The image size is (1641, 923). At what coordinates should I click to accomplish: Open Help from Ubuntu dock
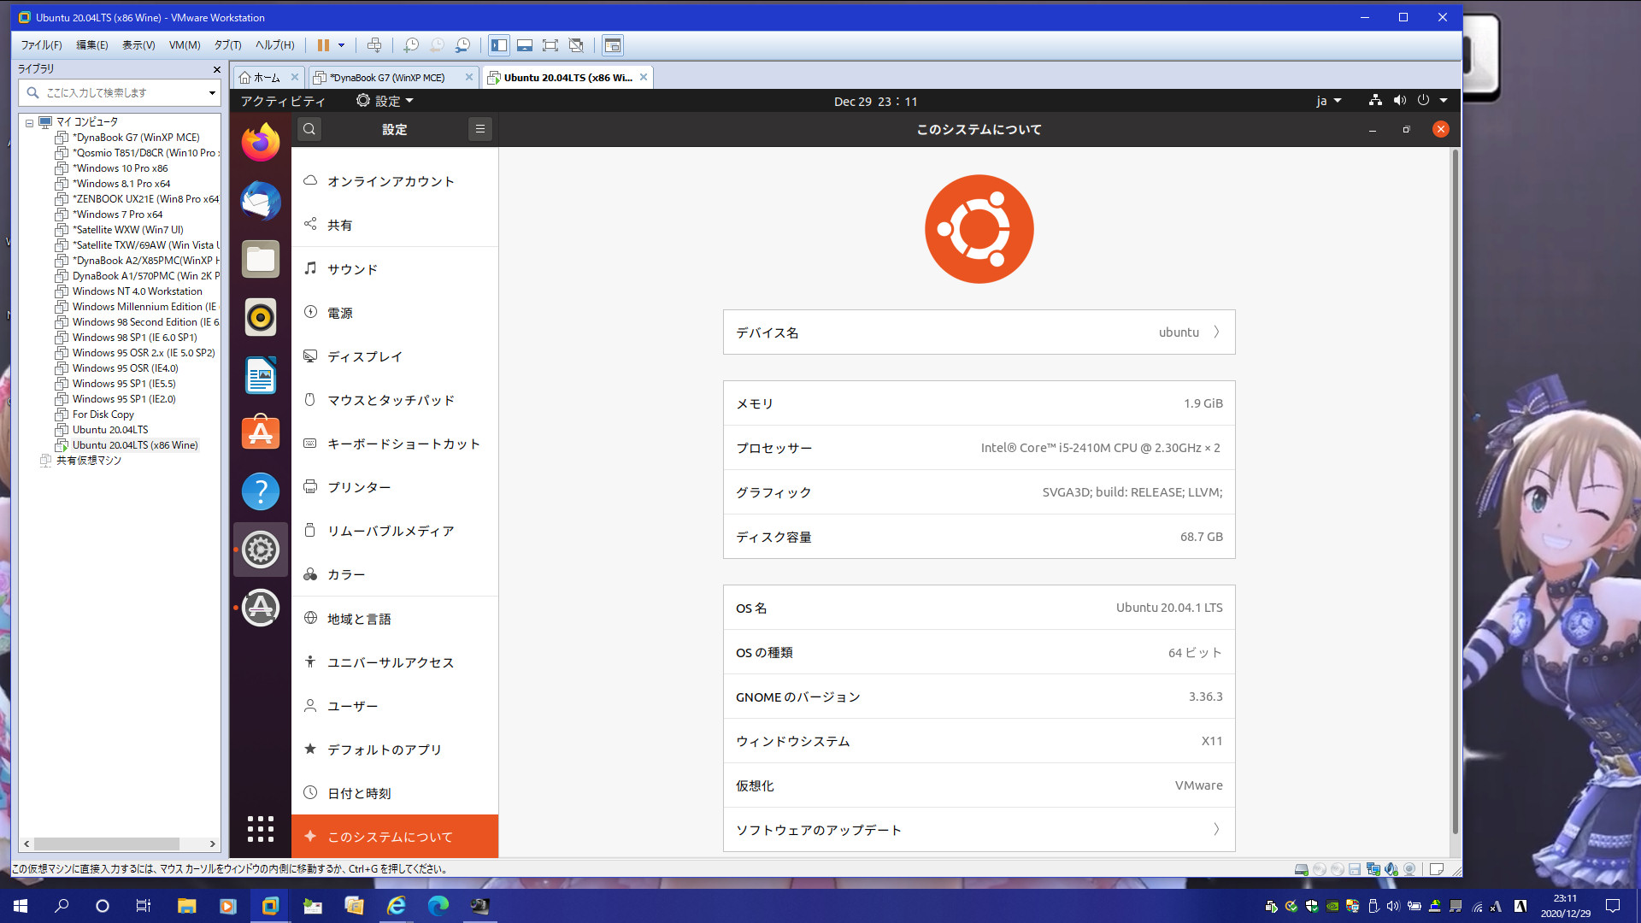tap(261, 491)
